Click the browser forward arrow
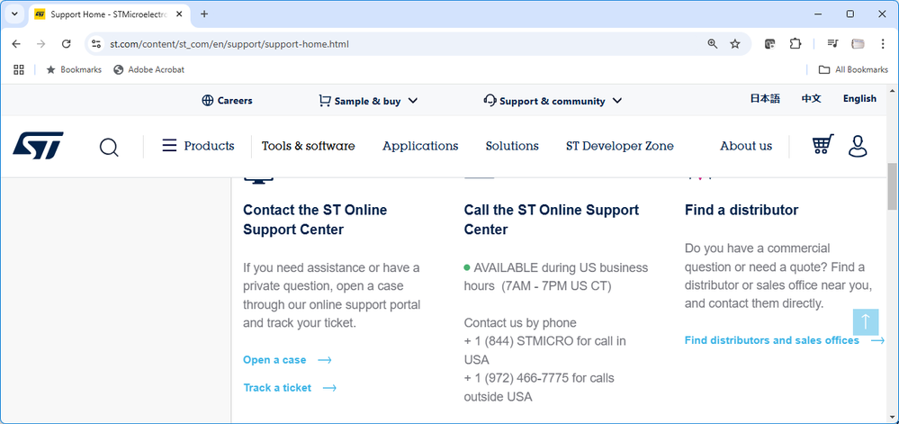899x424 pixels. coord(40,44)
